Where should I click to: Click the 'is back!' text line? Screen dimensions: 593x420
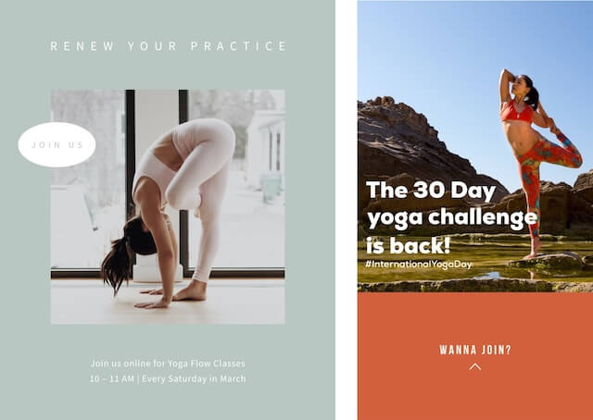coord(408,245)
